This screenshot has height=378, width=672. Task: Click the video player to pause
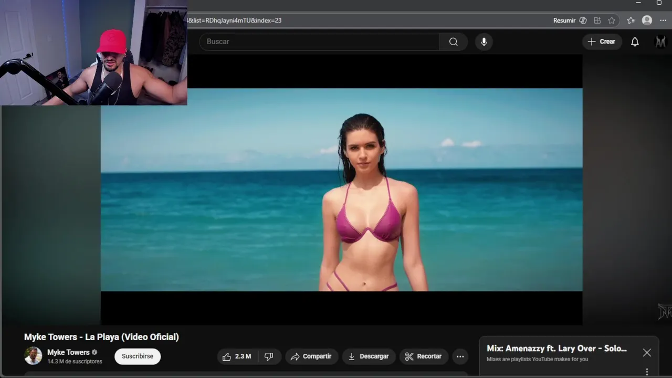pos(341,190)
